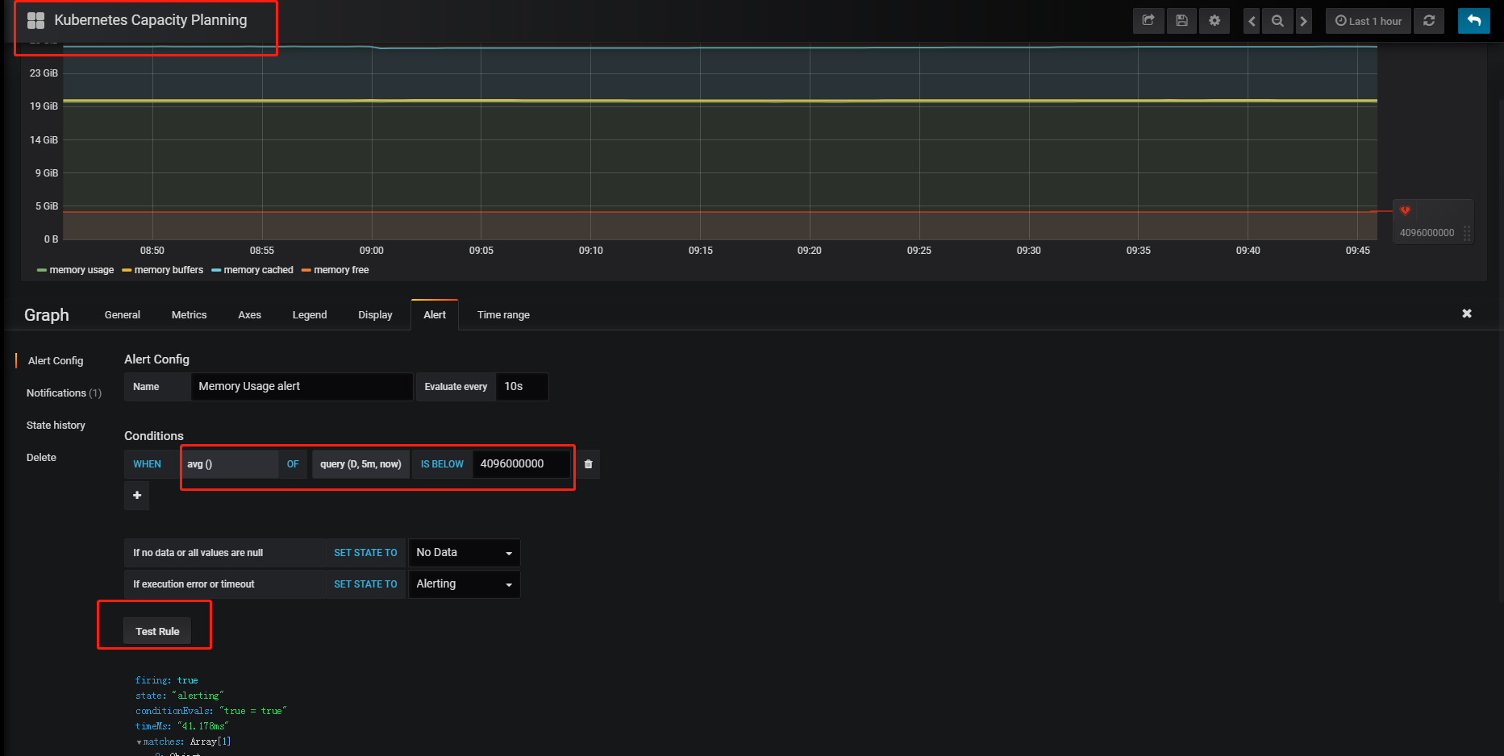Open the No Data state dropdown

point(465,553)
